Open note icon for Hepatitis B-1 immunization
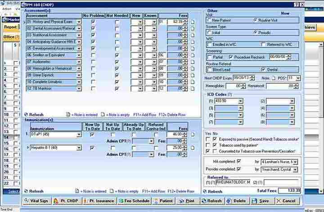Screen dimensions: 324x212 [x=193, y=148]
